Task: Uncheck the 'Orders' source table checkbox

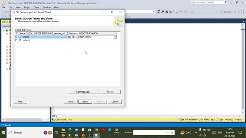Action: 17,37
